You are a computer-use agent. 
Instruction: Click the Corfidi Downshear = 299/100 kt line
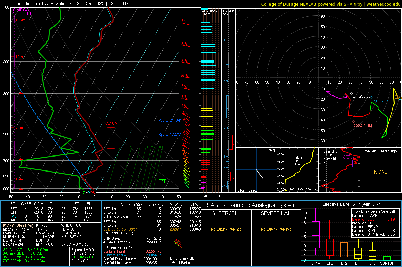pyautogui.click(x=132, y=259)
